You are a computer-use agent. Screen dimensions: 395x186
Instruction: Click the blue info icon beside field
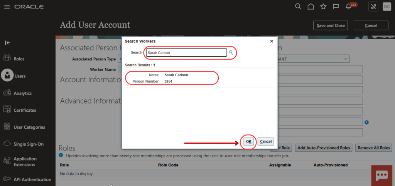click(x=367, y=122)
